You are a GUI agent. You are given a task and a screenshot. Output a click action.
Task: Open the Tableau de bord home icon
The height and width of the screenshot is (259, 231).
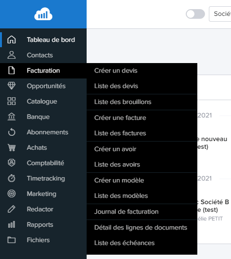pyautogui.click(x=12, y=39)
